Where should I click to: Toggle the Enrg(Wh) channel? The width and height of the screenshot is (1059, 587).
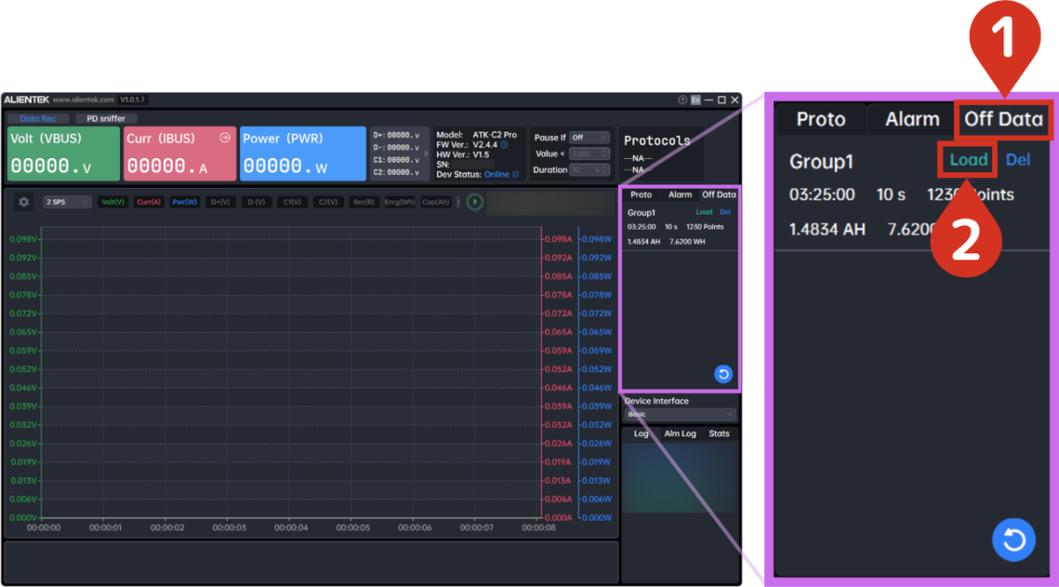(399, 202)
